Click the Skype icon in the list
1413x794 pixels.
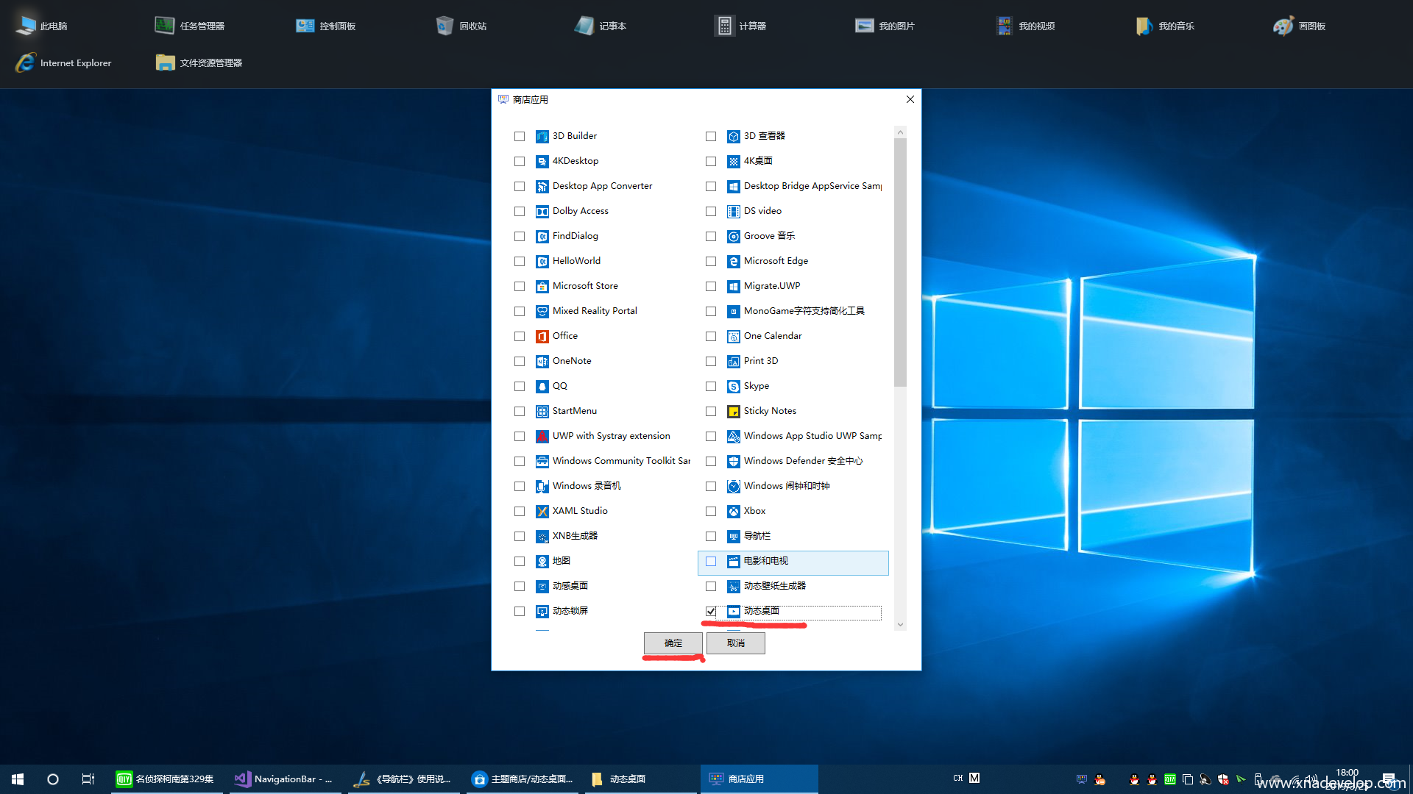[733, 386]
